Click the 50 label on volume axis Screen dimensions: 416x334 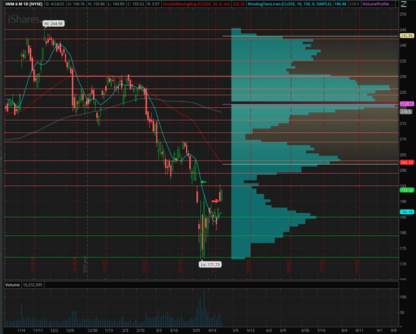[402, 313]
